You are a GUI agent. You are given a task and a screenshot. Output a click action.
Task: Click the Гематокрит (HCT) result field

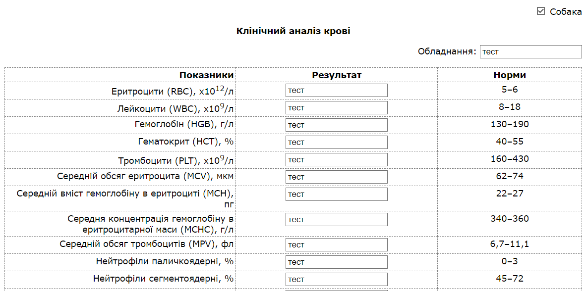tap(336, 143)
